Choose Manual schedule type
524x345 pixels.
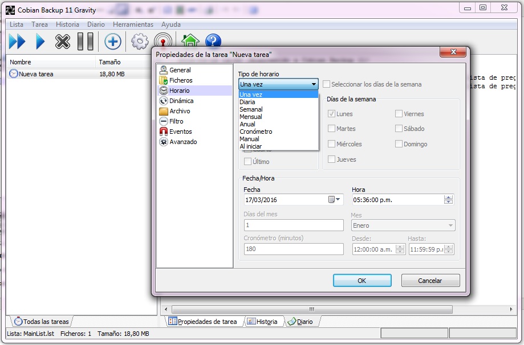278,138
